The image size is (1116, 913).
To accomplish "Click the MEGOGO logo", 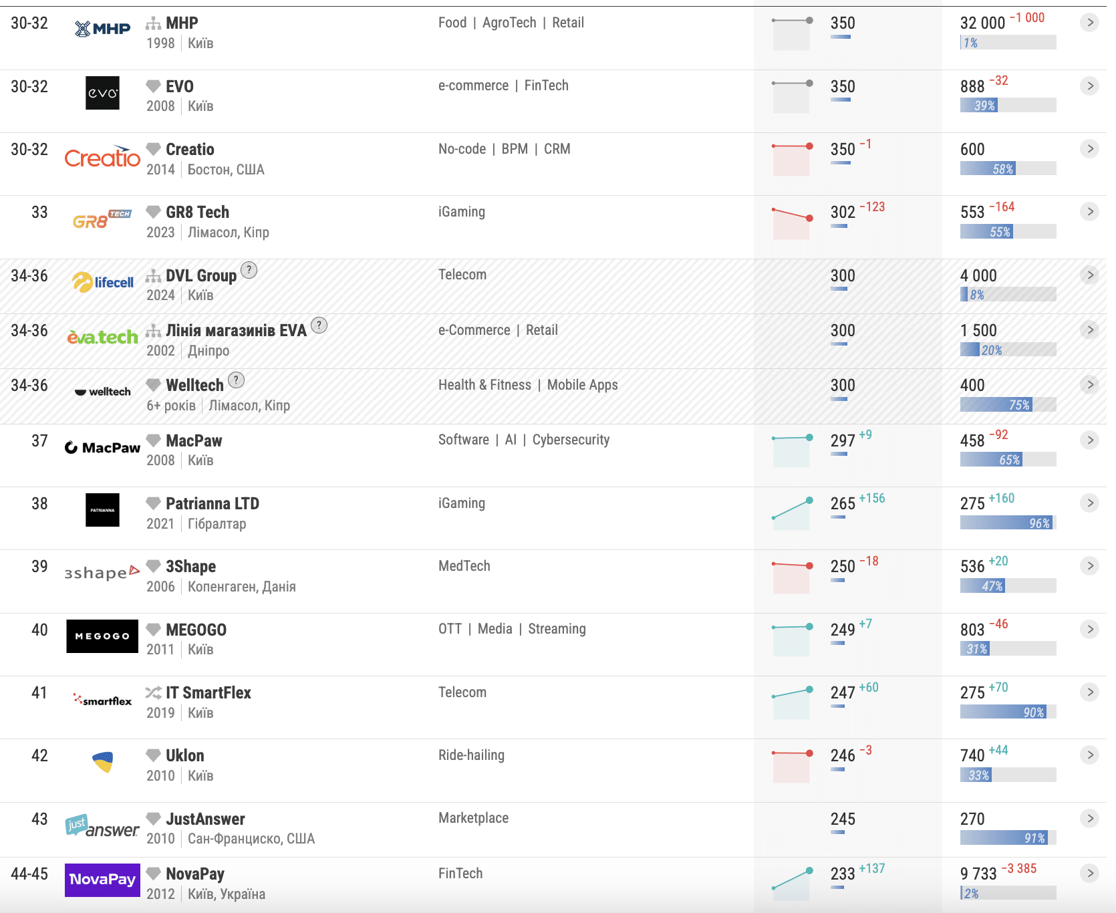I will point(102,636).
